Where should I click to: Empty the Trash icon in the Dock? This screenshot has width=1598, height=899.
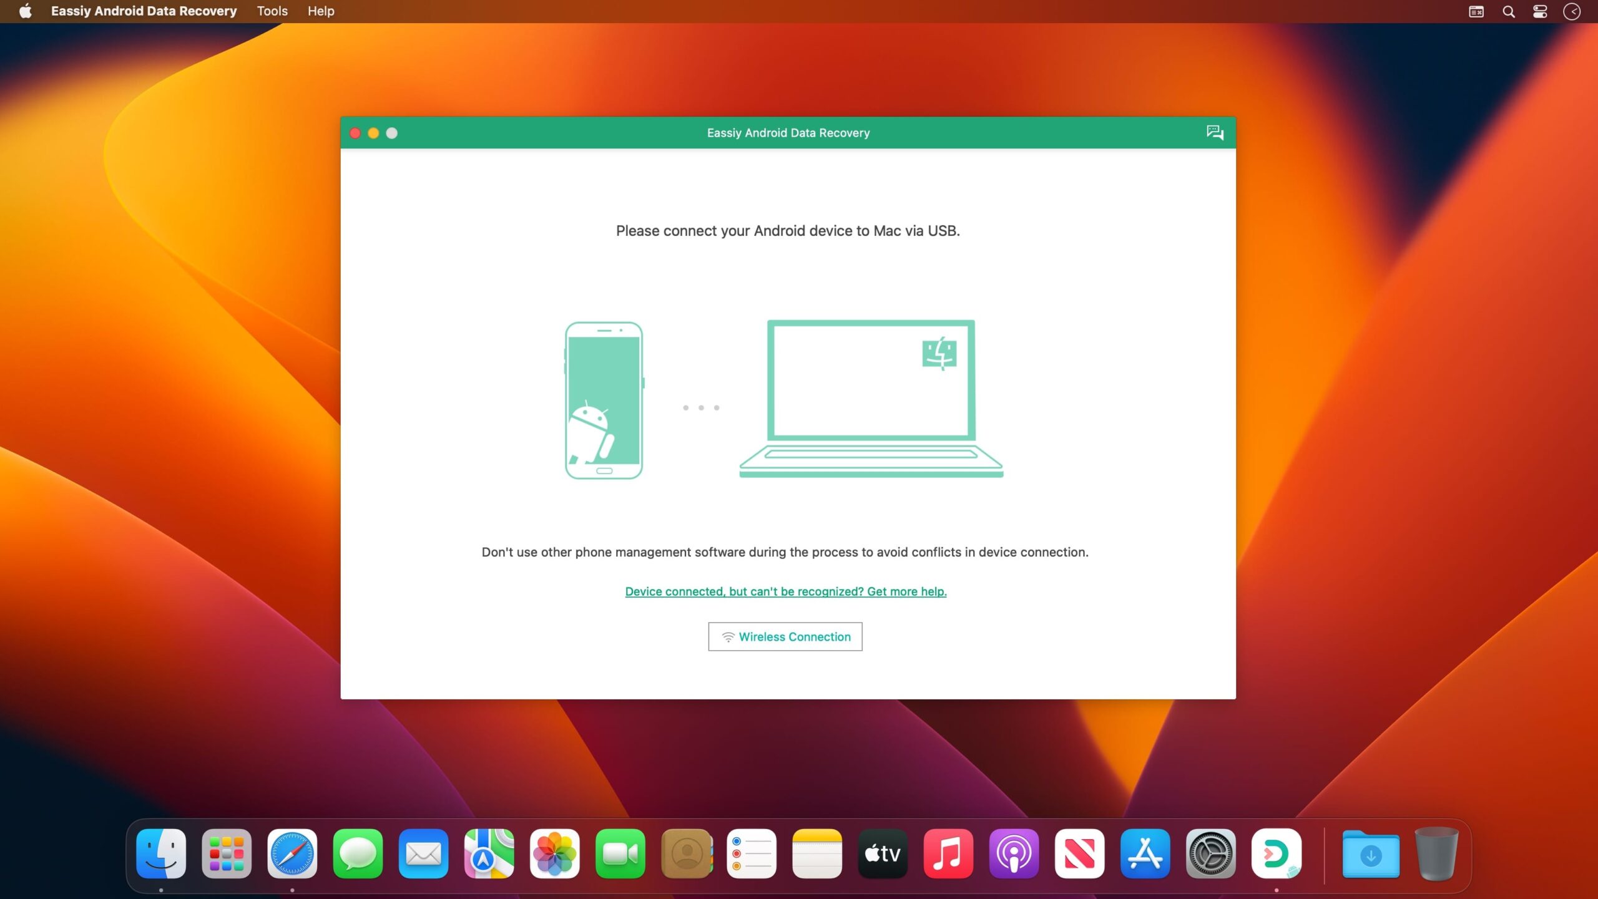[x=1435, y=853]
